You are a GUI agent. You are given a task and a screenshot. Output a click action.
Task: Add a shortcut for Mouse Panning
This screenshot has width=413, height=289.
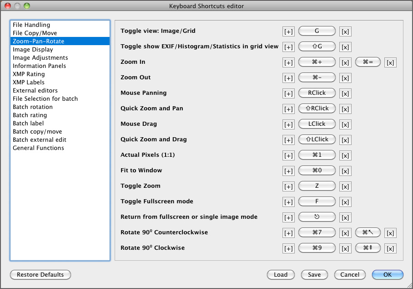click(288, 93)
